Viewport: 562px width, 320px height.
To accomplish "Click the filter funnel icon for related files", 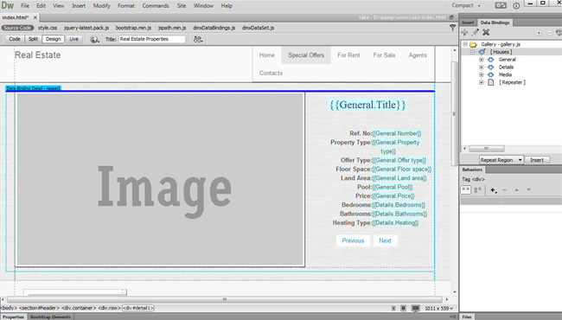I will coord(453,28).
